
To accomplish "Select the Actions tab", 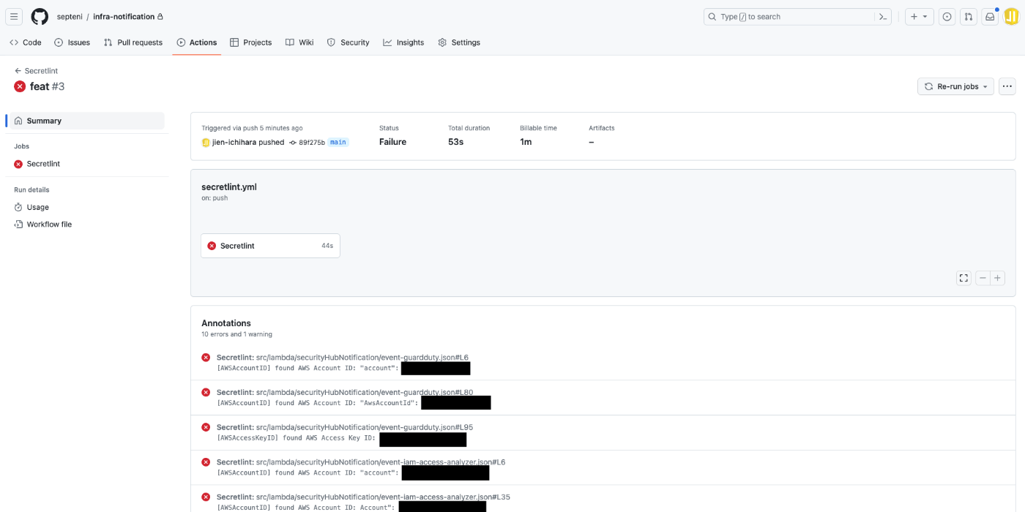I will 196,42.
